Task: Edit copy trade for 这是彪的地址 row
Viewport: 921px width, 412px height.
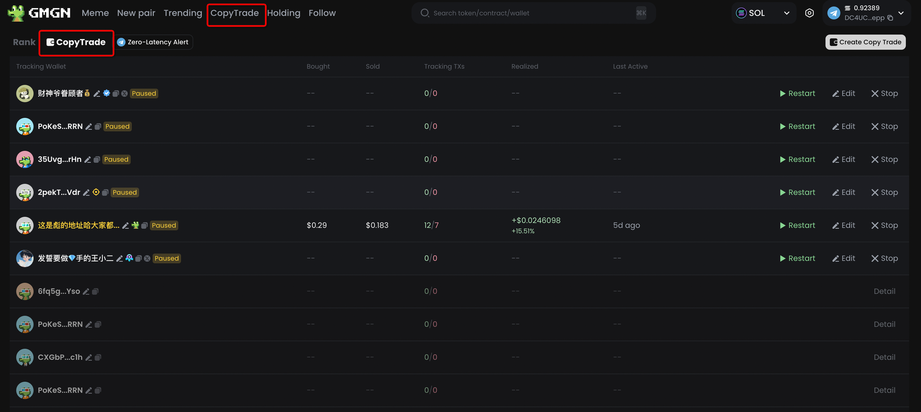Action: (x=843, y=225)
